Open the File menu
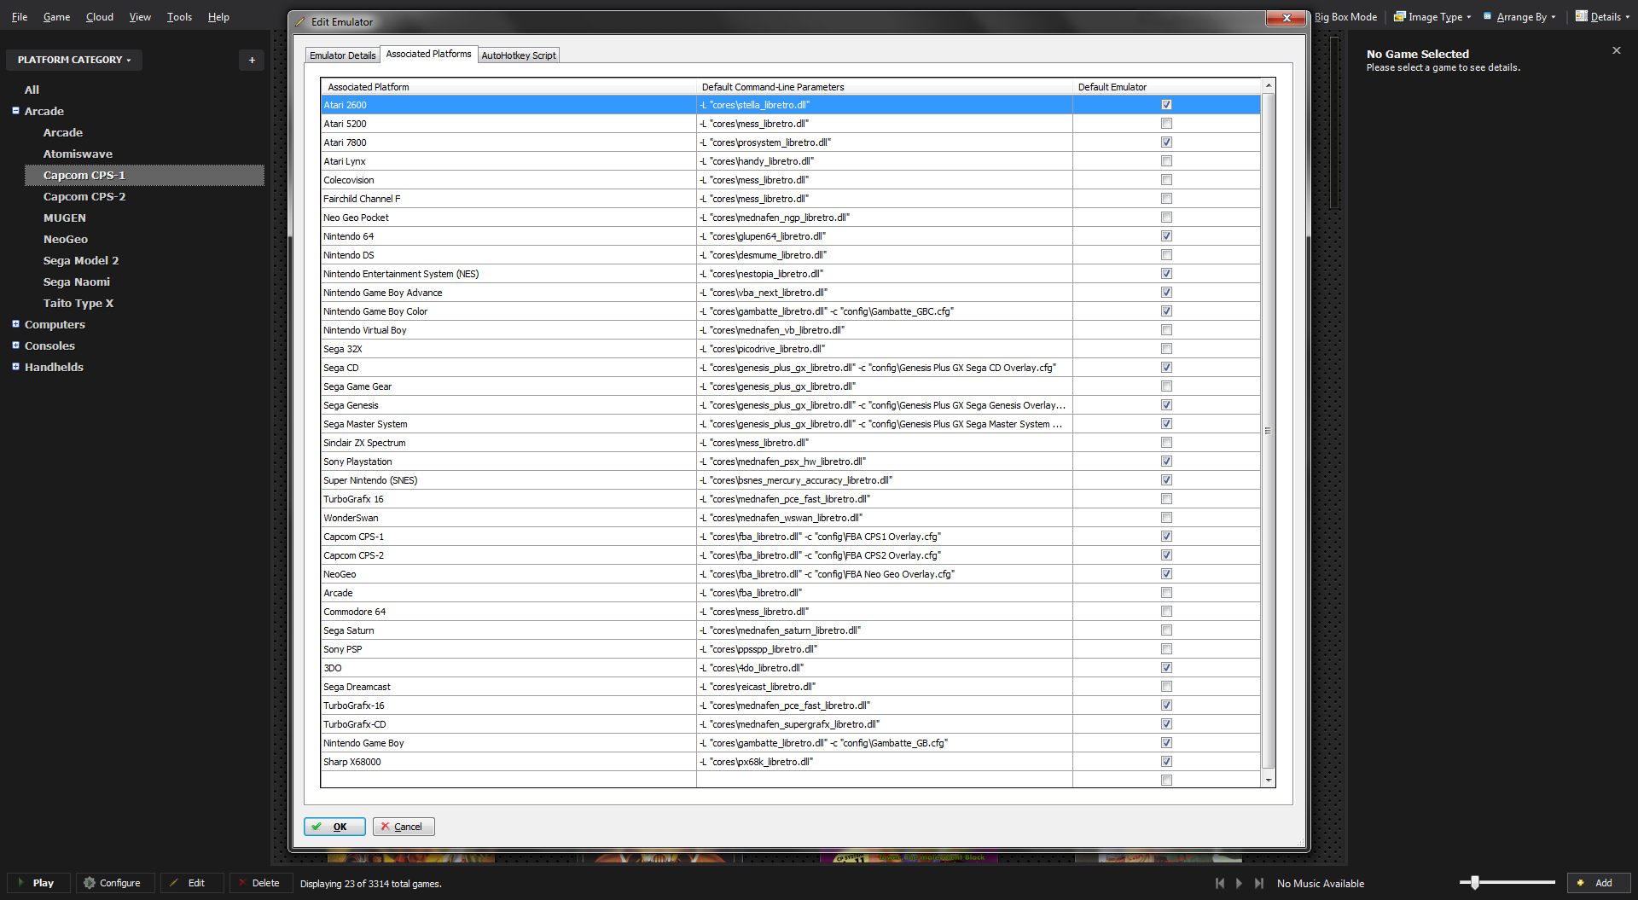 point(20,17)
